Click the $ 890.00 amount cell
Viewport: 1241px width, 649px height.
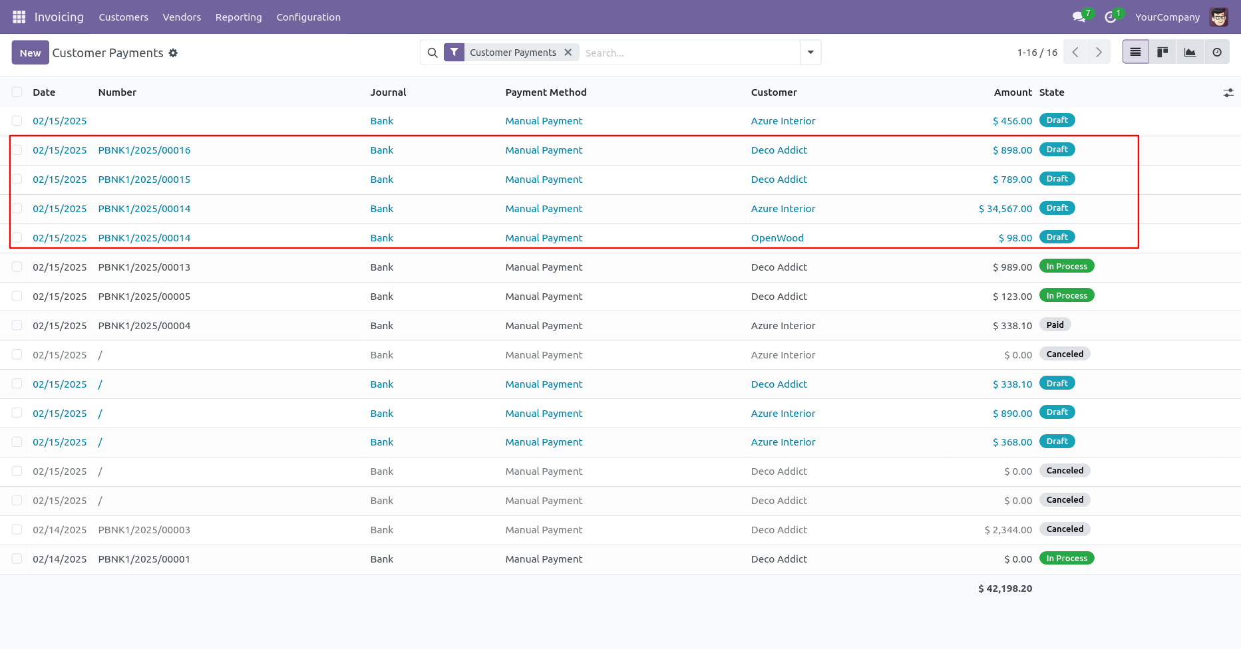click(1012, 414)
